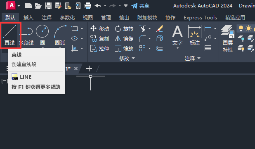255x149 pixels.
Task: Expand the undo history dropdown arrow
Action: point(105,6)
